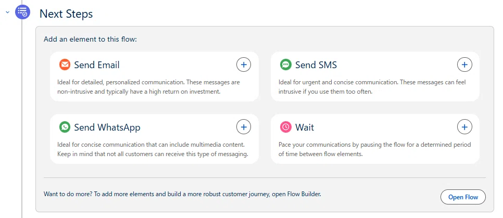Click the purple Next Steps list icon
This screenshot has width=503, height=218.
[x=22, y=12]
